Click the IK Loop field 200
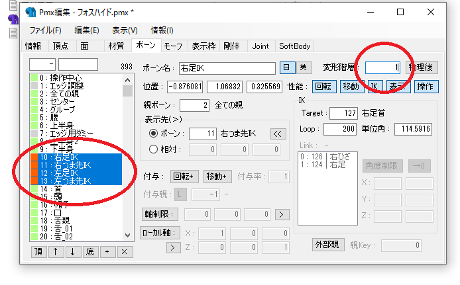Image resolution: width=460 pixels, height=285 pixels. point(340,129)
